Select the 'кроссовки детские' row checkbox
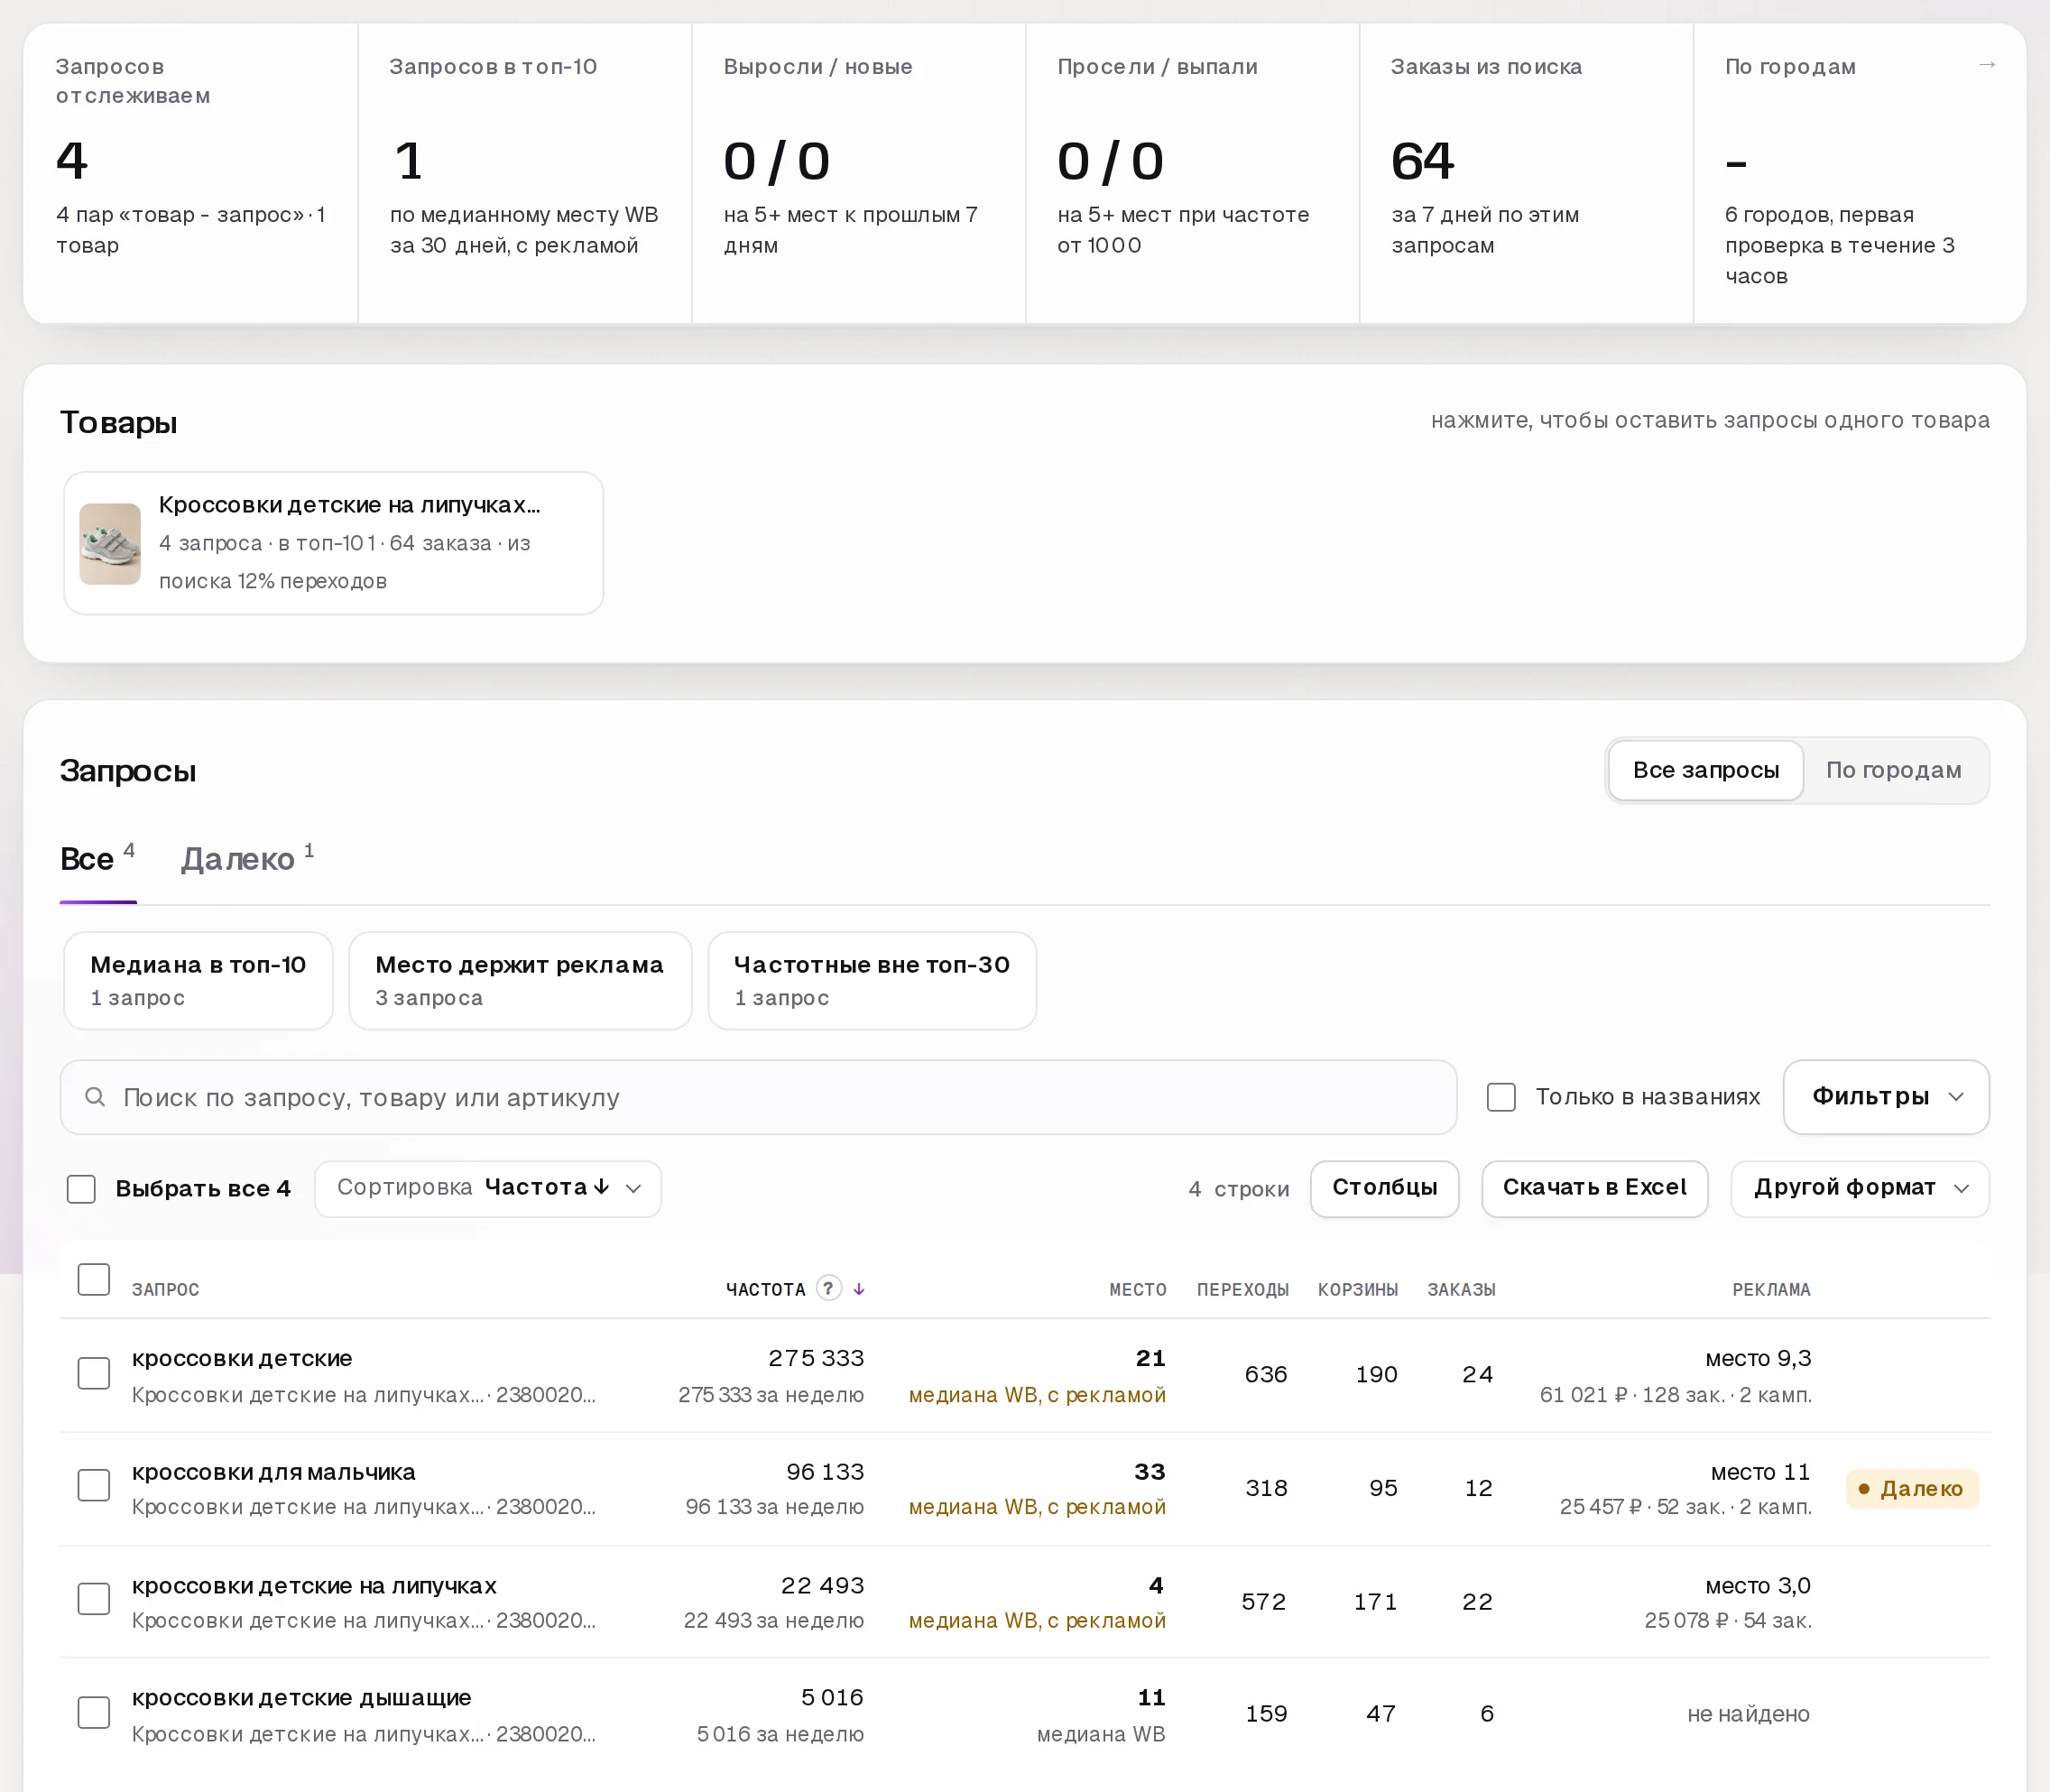2050x1792 pixels. [x=94, y=1373]
